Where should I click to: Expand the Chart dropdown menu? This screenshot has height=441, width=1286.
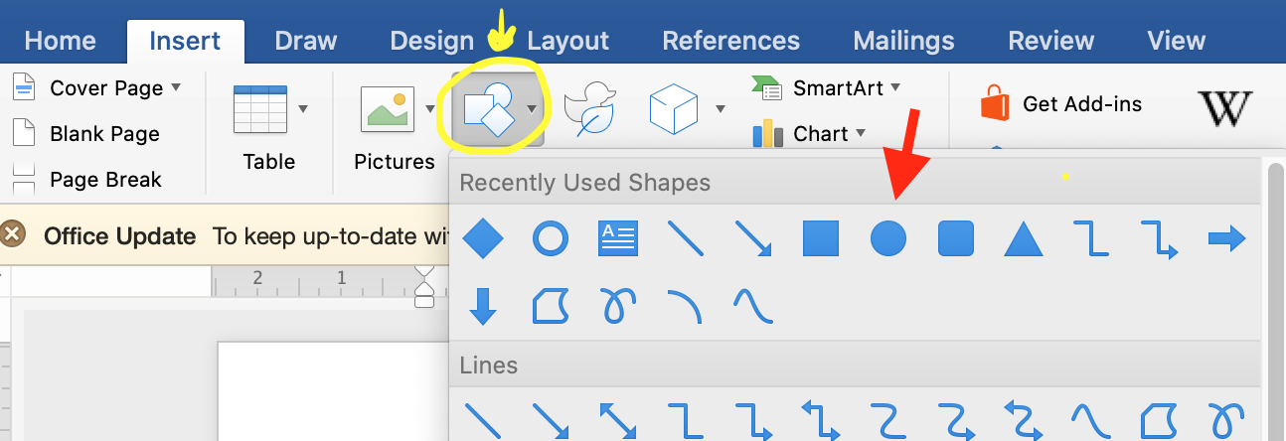[861, 133]
